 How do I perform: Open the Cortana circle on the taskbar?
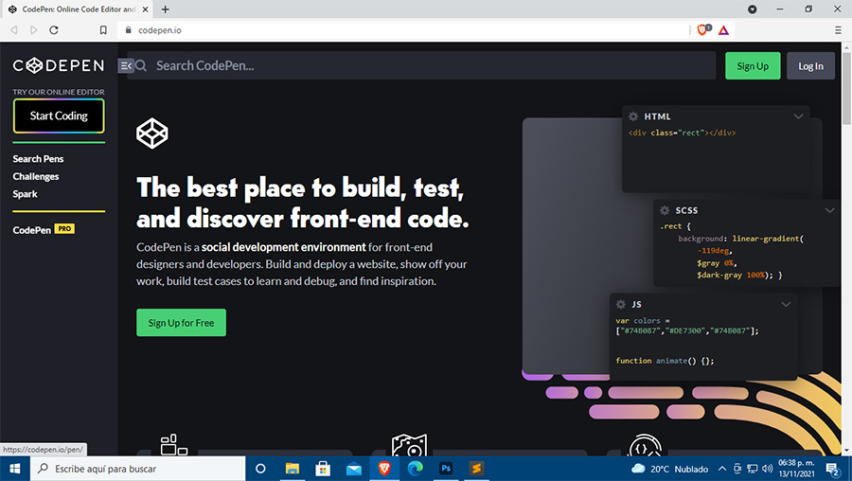click(260, 469)
